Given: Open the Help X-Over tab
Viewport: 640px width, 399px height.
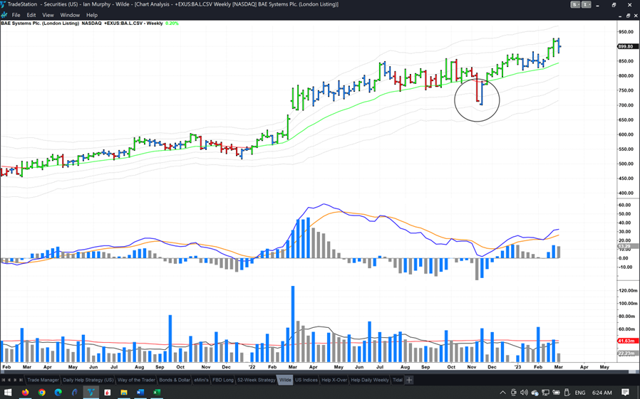Looking at the screenshot, I should (334, 380).
